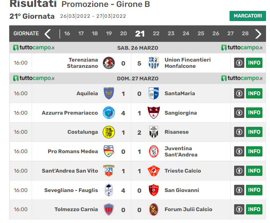Click the Costalunga yellow team logo
This screenshot has width=270, height=223.
pyautogui.click(x=109, y=132)
